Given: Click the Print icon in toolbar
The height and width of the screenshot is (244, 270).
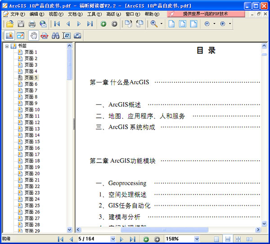Looking at the screenshot, I should [32, 24].
